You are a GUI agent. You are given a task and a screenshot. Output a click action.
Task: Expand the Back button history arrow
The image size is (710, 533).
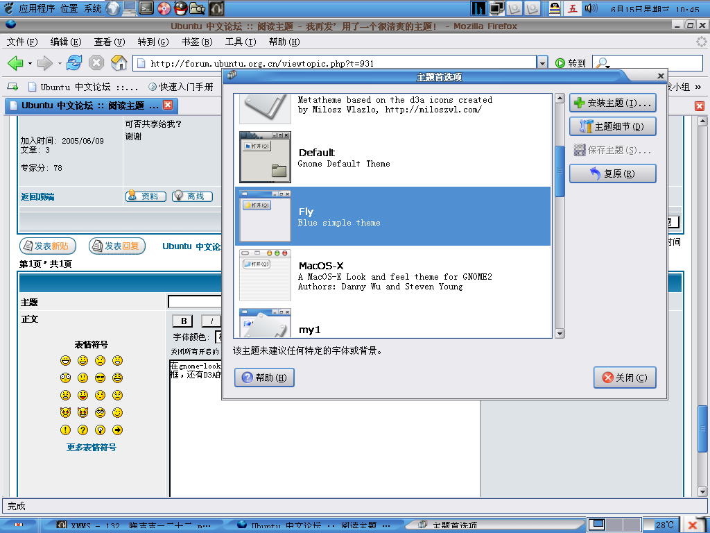30,63
